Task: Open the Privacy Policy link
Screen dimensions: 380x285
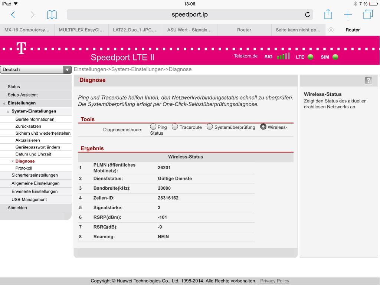Action: pyautogui.click(x=275, y=281)
